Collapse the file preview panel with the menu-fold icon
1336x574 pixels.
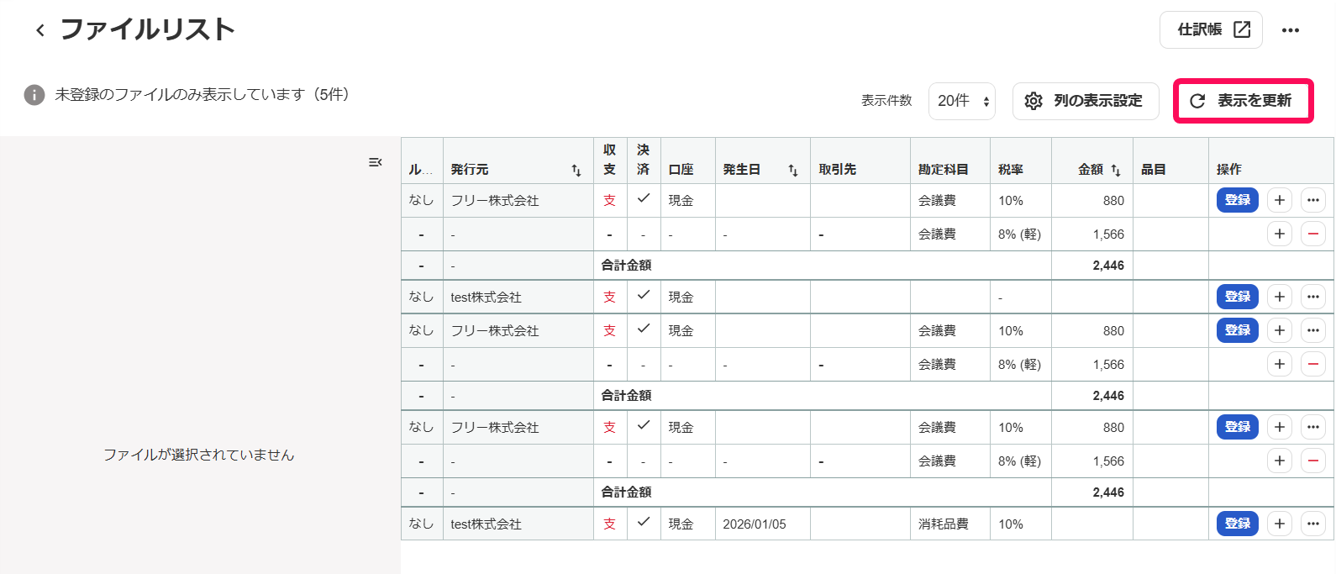(376, 162)
